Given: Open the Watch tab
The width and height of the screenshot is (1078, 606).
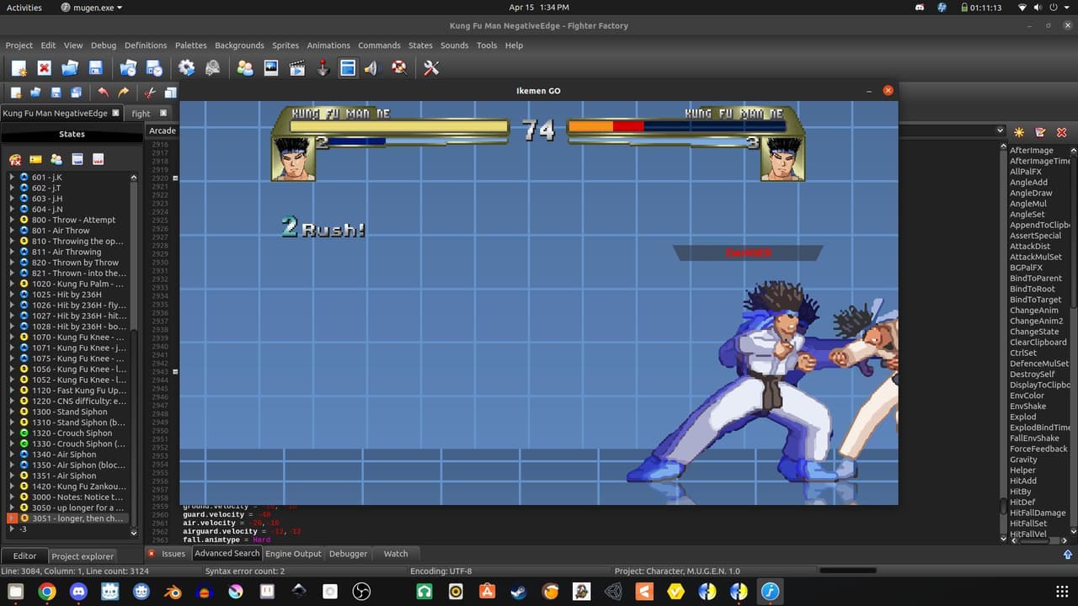Looking at the screenshot, I should click(396, 554).
